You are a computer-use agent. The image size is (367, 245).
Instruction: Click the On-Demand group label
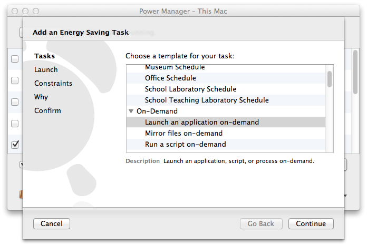[157, 111]
